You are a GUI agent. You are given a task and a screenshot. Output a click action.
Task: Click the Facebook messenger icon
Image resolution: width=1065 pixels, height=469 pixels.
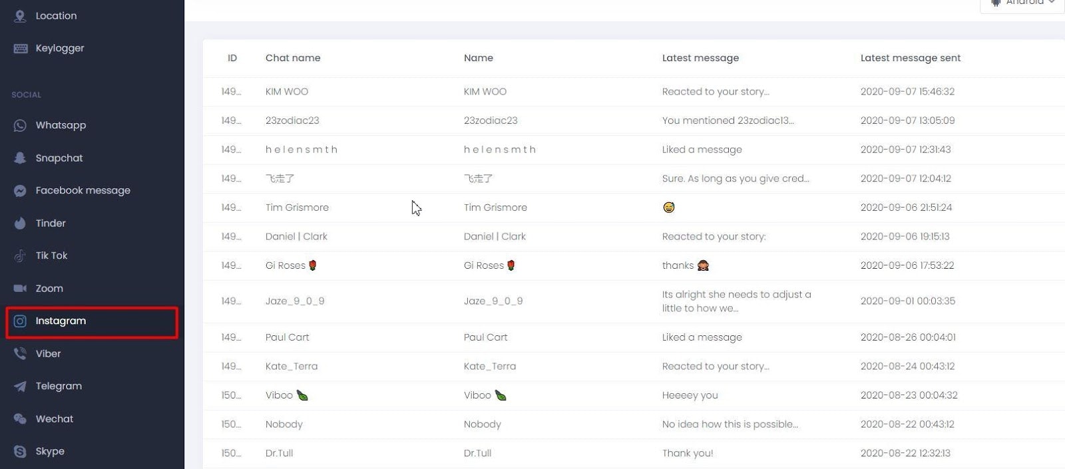pos(20,191)
